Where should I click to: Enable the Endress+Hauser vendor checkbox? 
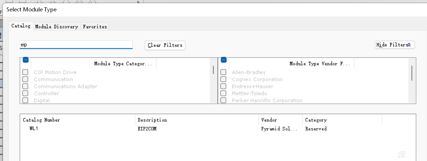223,86
